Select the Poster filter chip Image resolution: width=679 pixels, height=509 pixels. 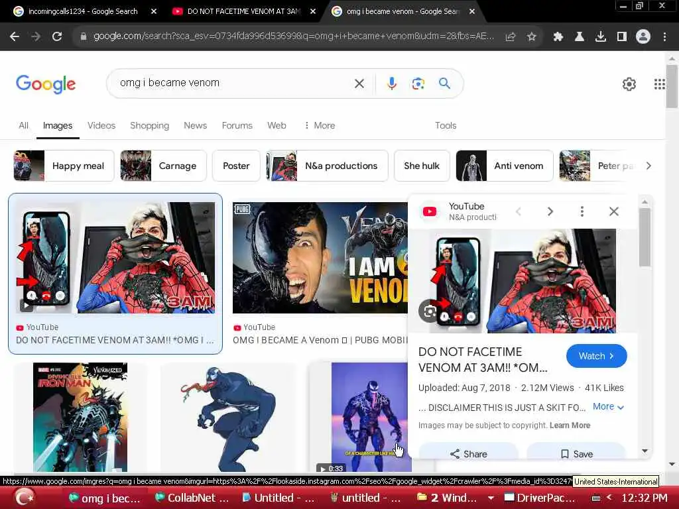click(x=236, y=166)
